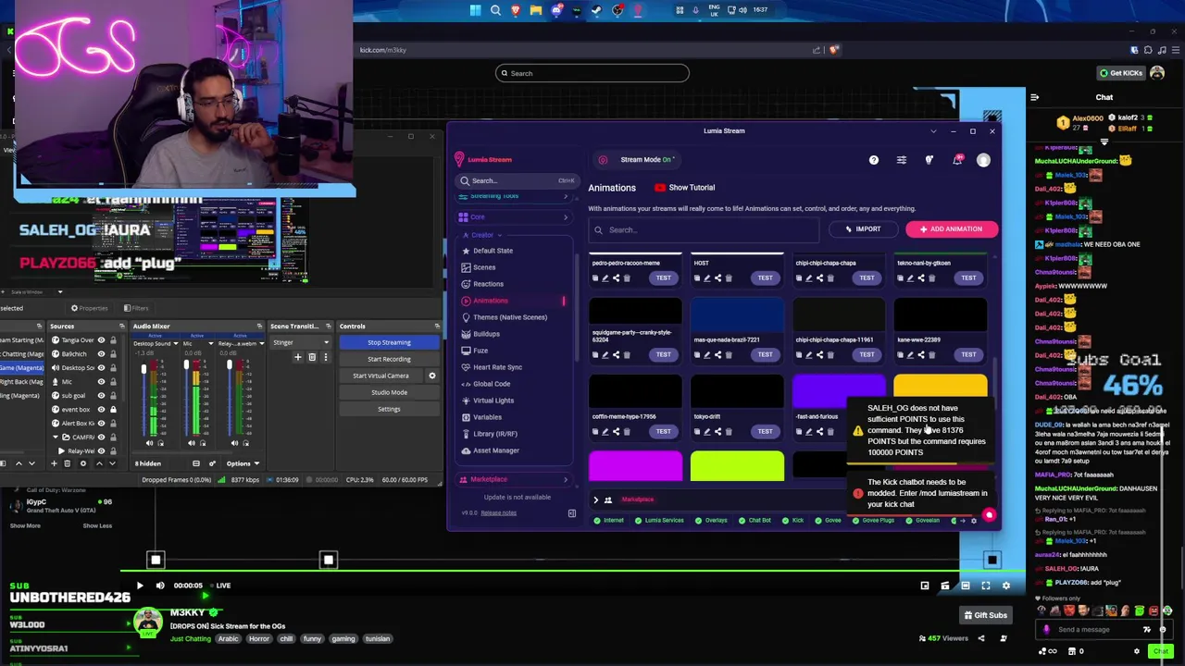Mute the Mic channel in OBS mixer
The width and height of the screenshot is (1185, 666).
[192, 443]
